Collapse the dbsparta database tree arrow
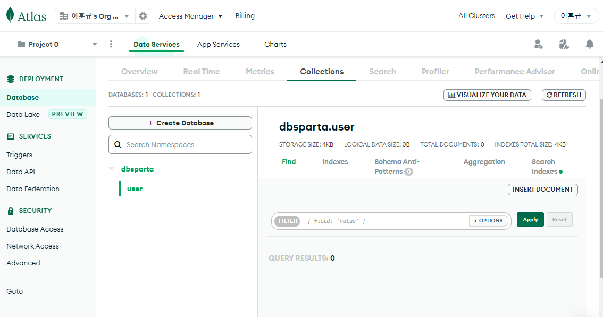603x317 pixels. click(x=112, y=169)
